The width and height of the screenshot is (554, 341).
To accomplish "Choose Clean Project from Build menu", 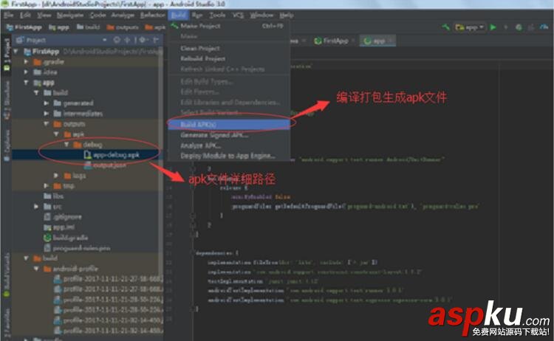I will pyautogui.click(x=229, y=48).
